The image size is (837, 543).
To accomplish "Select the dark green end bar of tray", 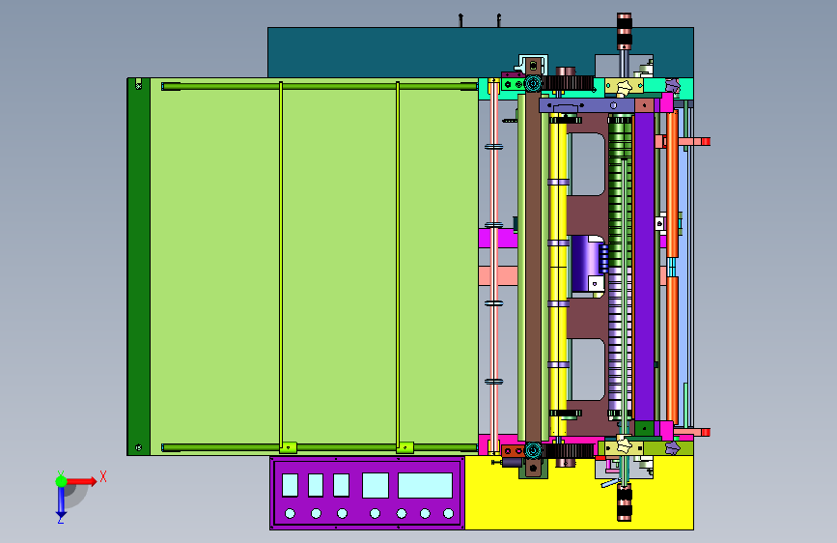I will pyautogui.click(x=139, y=267).
